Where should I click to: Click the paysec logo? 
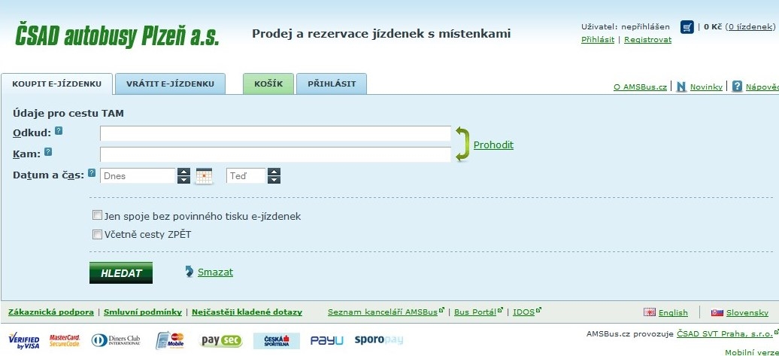pyautogui.click(x=220, y=341)
